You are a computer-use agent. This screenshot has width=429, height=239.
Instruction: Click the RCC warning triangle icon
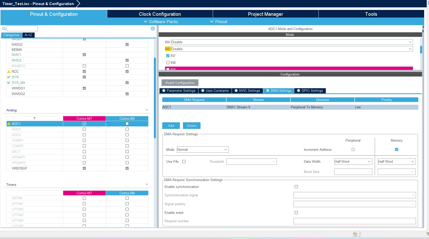9,72
